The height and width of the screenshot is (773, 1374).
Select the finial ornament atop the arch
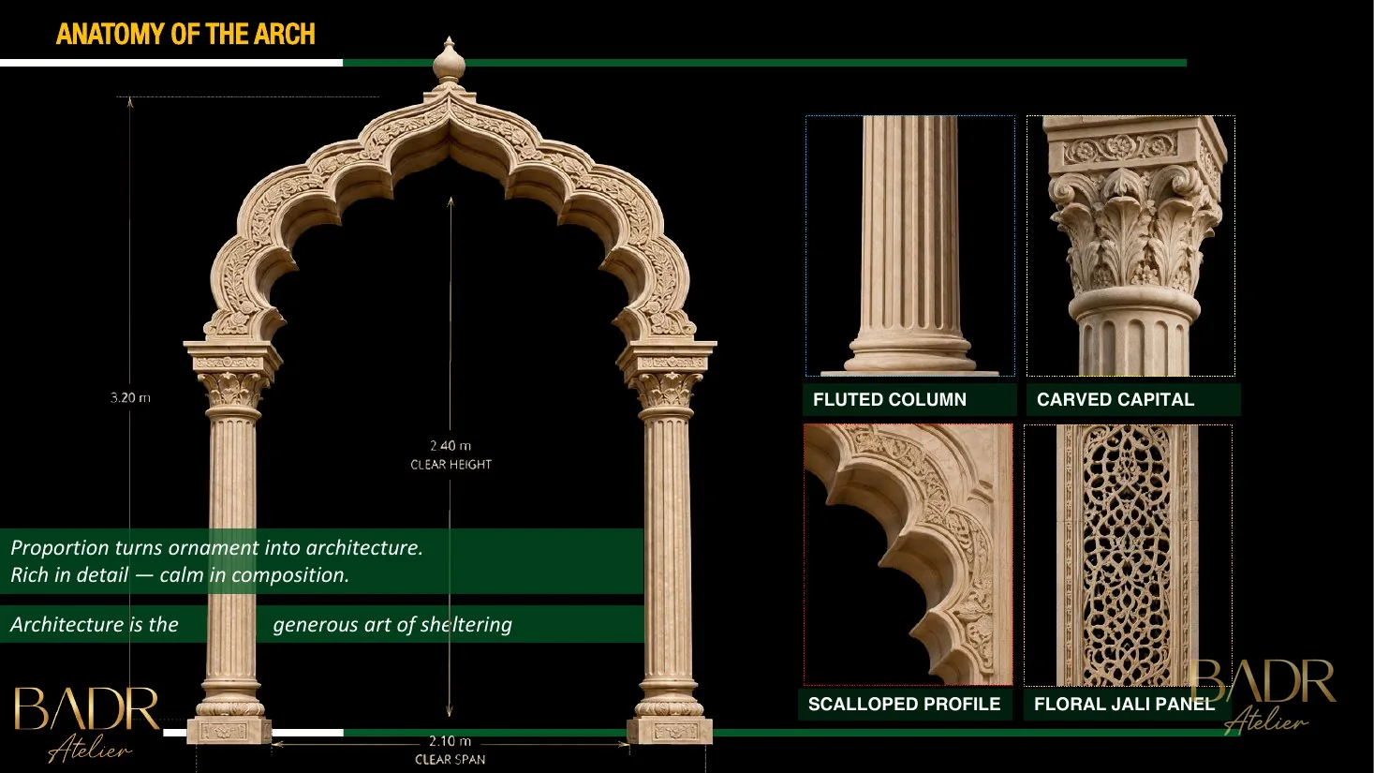[449, 62]
